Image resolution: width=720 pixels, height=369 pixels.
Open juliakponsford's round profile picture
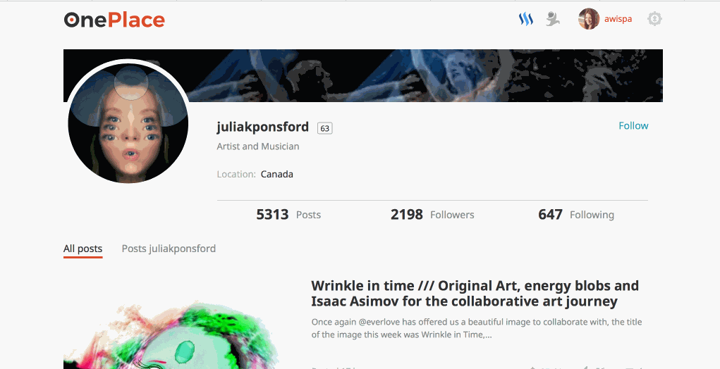pyautogui.click(x=128, y=123)
